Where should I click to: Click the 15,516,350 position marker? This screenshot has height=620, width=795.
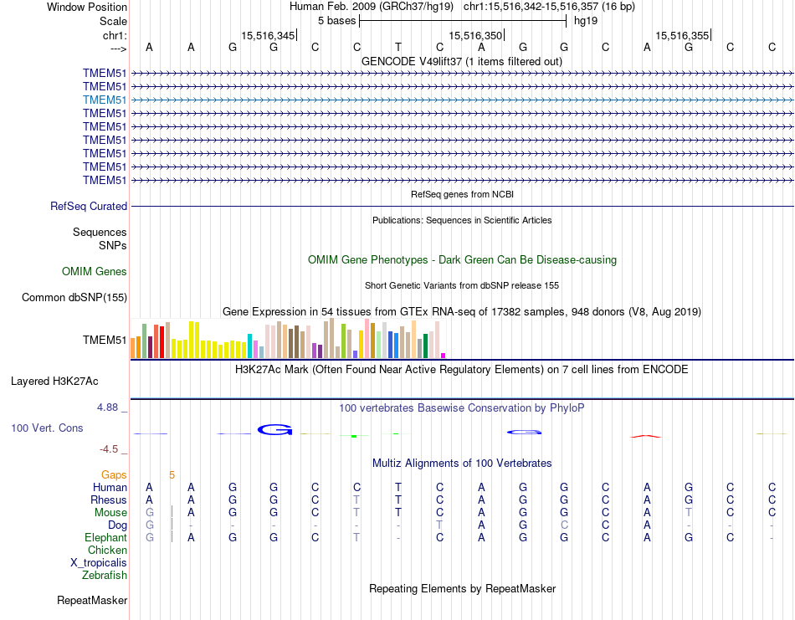475,35
